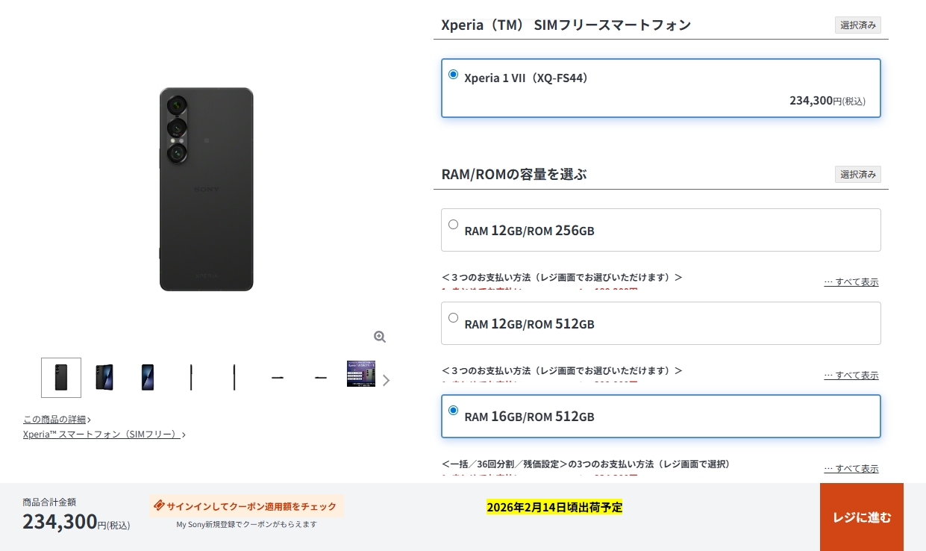Open the この商品の詳細 link
This screenshot has width=926, height=551.
(57, 420)
